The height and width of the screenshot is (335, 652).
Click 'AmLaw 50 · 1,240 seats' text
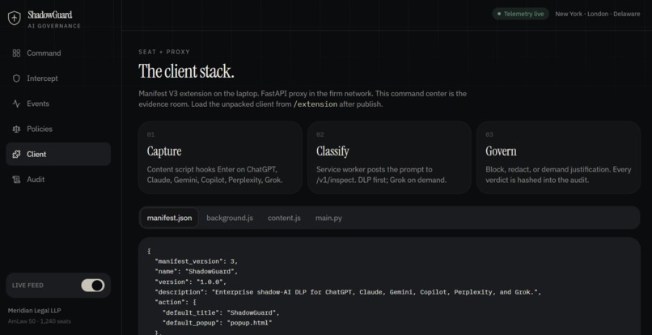pyautogui.click(x=39, y=321)
